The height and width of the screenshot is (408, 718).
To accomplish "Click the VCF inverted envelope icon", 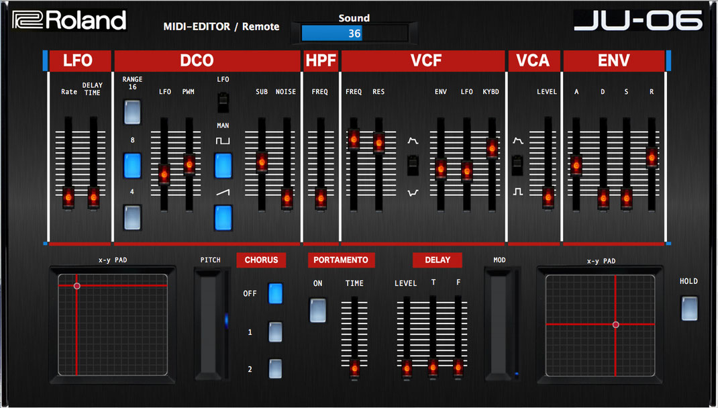I will (413, 193).
